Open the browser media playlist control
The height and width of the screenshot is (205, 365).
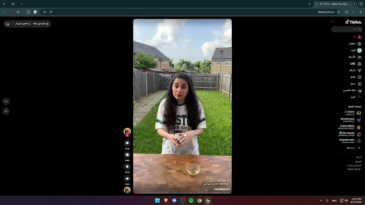click(x=18, y=12)
